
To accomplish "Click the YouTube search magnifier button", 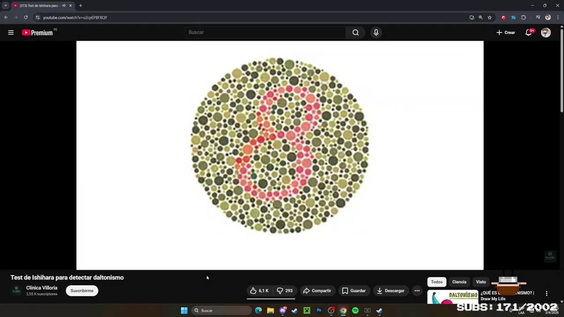I will click(356, 32).
